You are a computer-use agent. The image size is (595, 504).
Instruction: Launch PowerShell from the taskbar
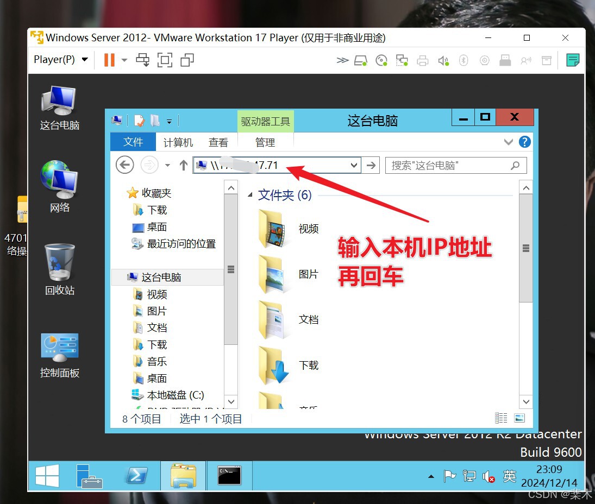(x=136, y=476)
